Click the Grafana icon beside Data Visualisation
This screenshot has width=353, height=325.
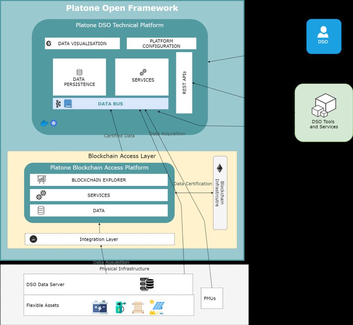tap(49, 43)
